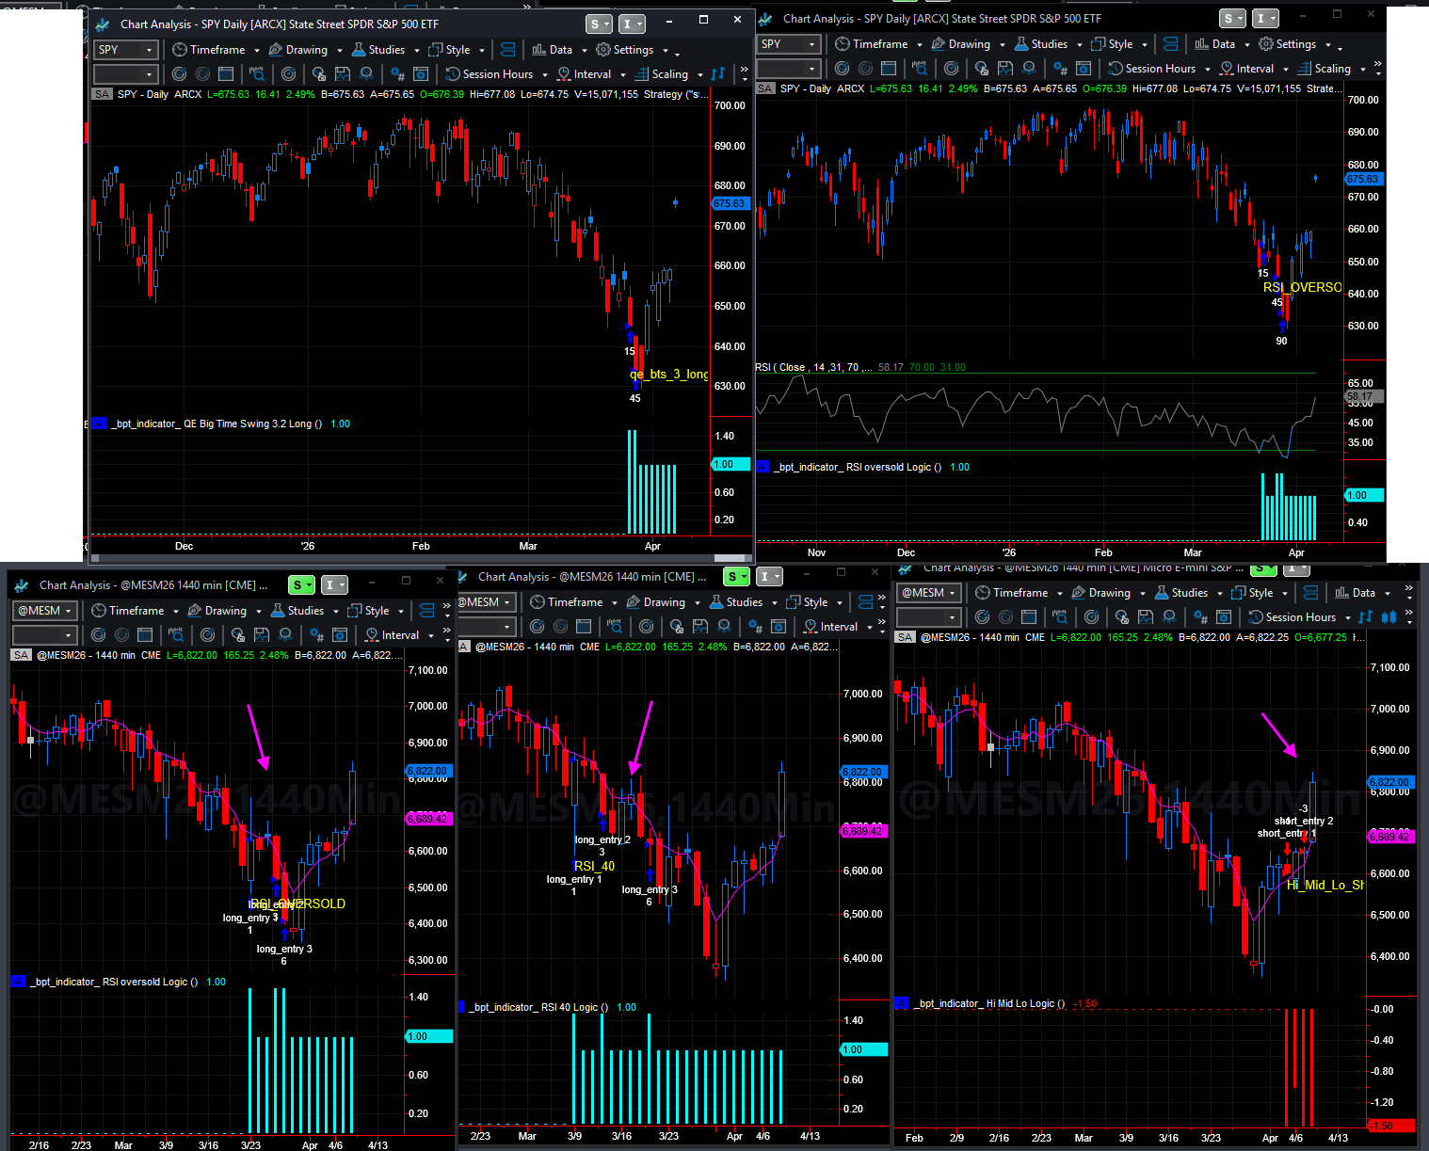Image resolution: width=1429 pixels, height=1151 pixels.
Task: Click the Interval pin icon in the MESM RSI oversold window
Action: point(372,635)
